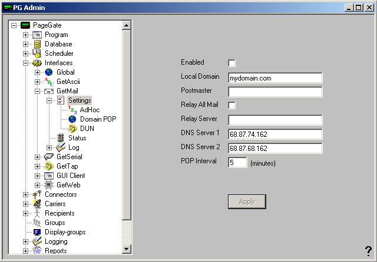Toggle the Relay All Mail checkbox
The height and width of the screenshot is (262, 377).
coord(232,105)
